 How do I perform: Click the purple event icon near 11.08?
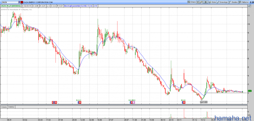coord(134,102)
